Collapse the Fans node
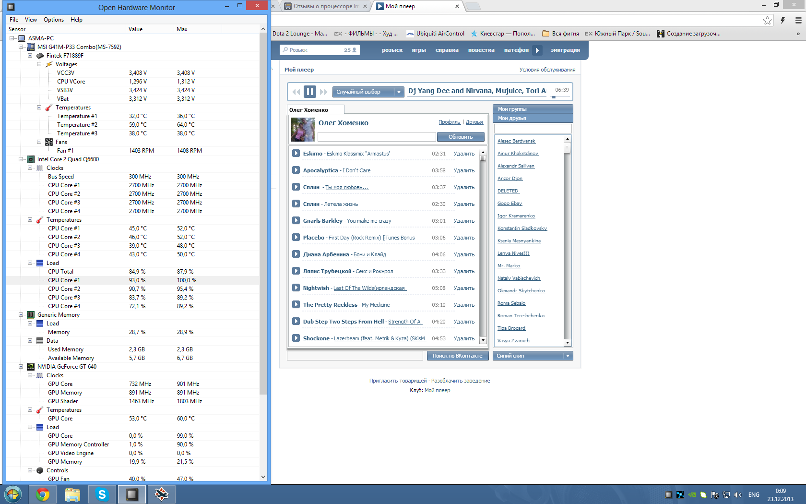Image resolution: width=806 pixels, height=504 pixels. pyautogui.click(x=39, y=142)
